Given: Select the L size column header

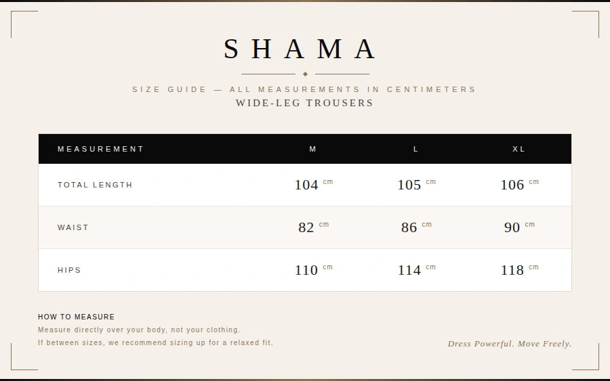Looking at the screenshot, I should [416, 149].
